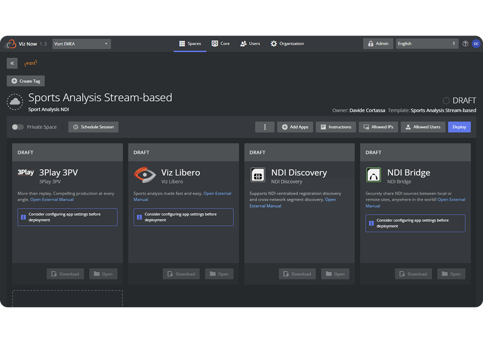
Task: Open the English language dropdown
Action: pyautogui.click(x=426, y=44)
